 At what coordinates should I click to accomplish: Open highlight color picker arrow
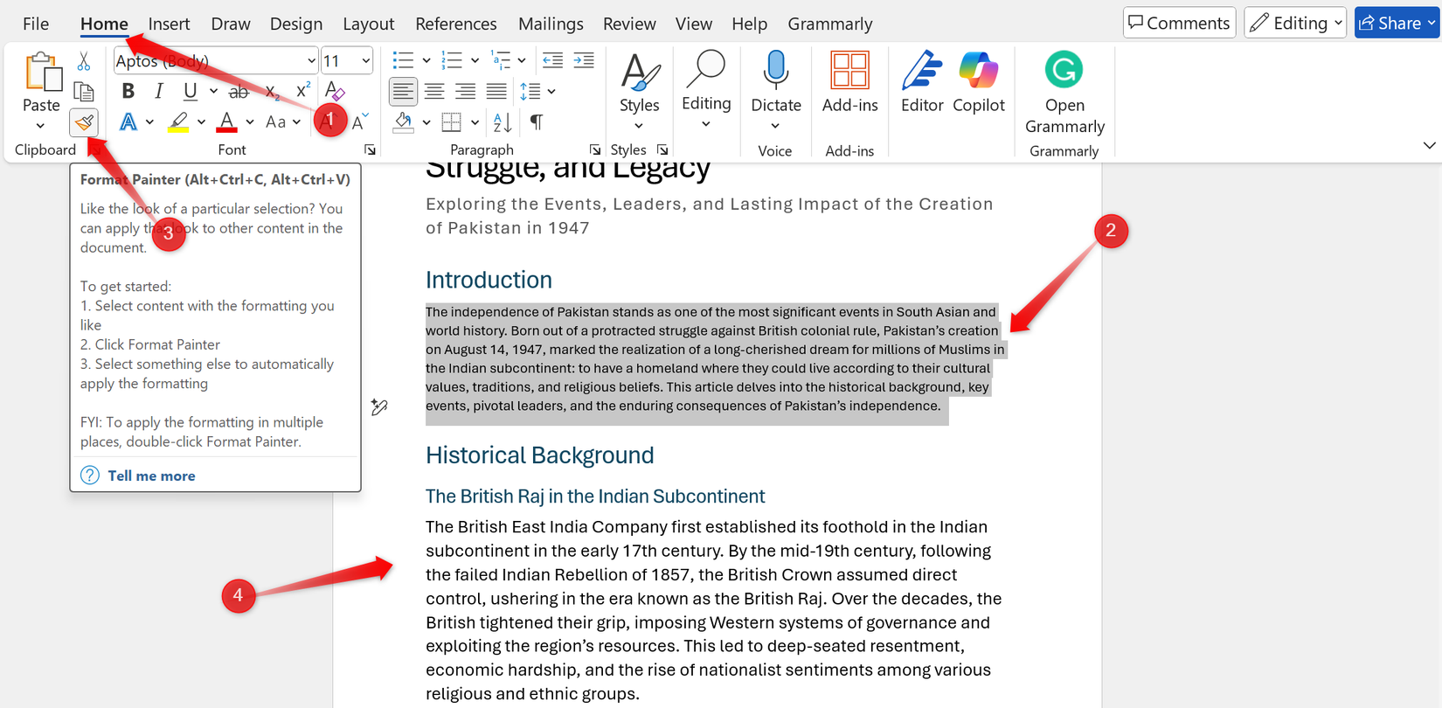pos(201,122)
